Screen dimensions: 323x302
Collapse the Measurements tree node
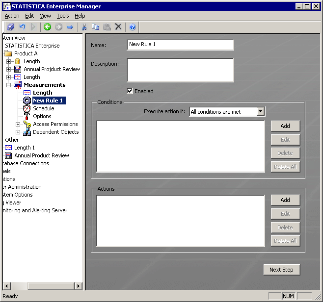(x=8, y=85)
